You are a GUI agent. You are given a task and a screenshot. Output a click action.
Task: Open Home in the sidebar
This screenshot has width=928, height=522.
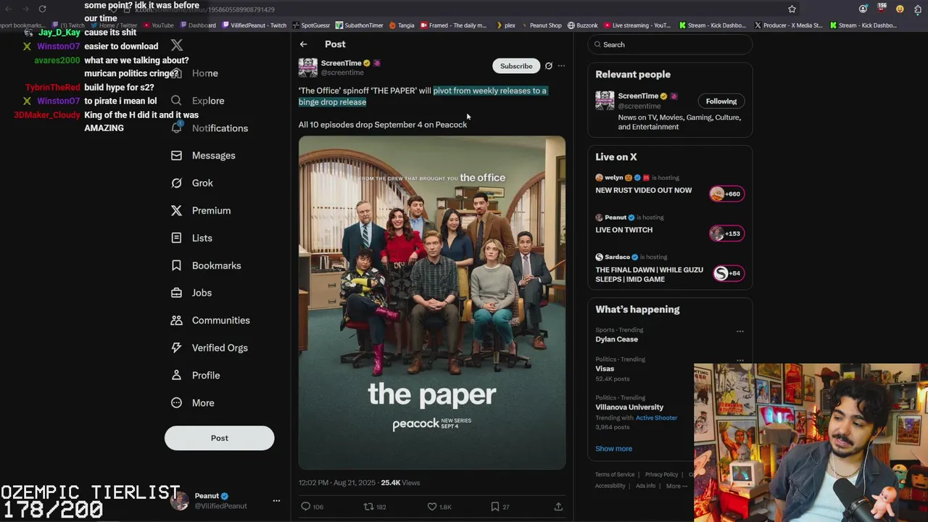pyautogui.click(x=204, y=73)
